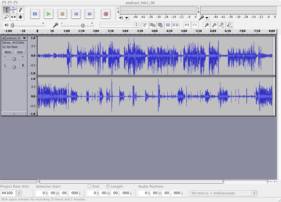This screenshot has width=281, height=202.
Task: Select the End radio button
Action: click(x=89, y=186)
